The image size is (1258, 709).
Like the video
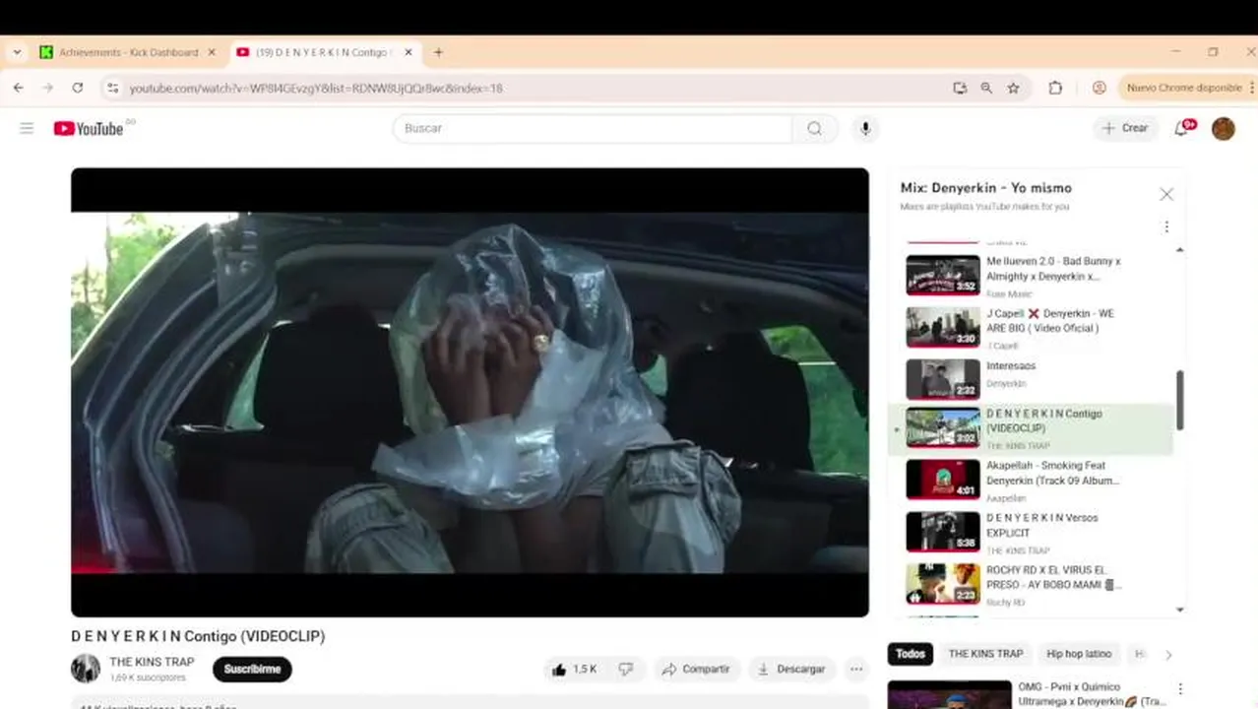574,669
